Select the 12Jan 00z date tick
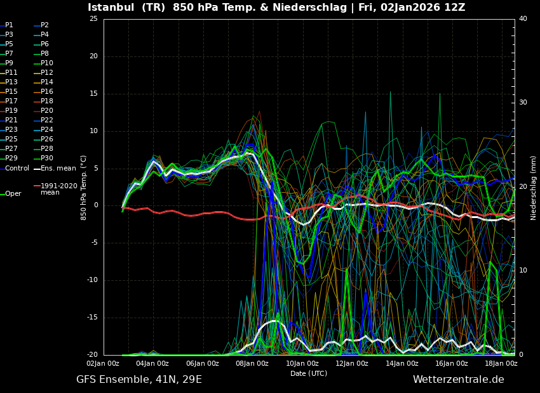Viewport: 540px width, 393px height. [x=351, y=363]
